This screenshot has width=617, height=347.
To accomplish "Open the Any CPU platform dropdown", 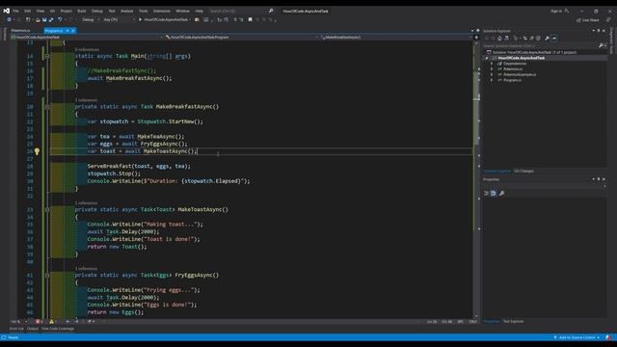I will (x=119, y=19).
